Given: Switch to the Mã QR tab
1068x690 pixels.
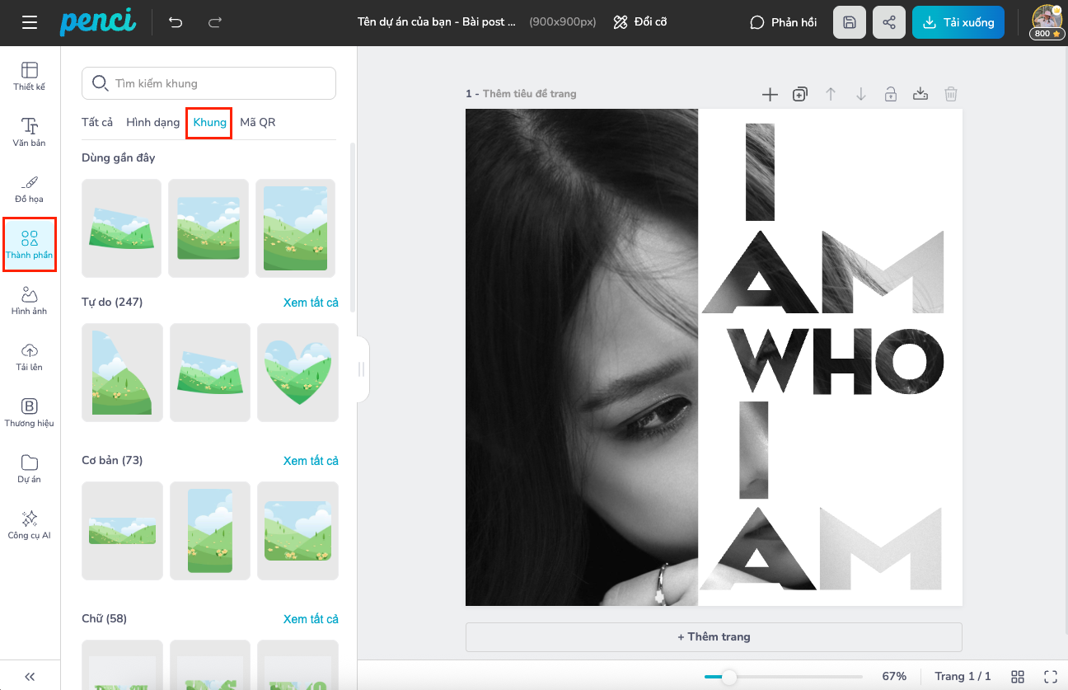Looking at the screenshot, I should pyautogui.click(x=257, y=122).
